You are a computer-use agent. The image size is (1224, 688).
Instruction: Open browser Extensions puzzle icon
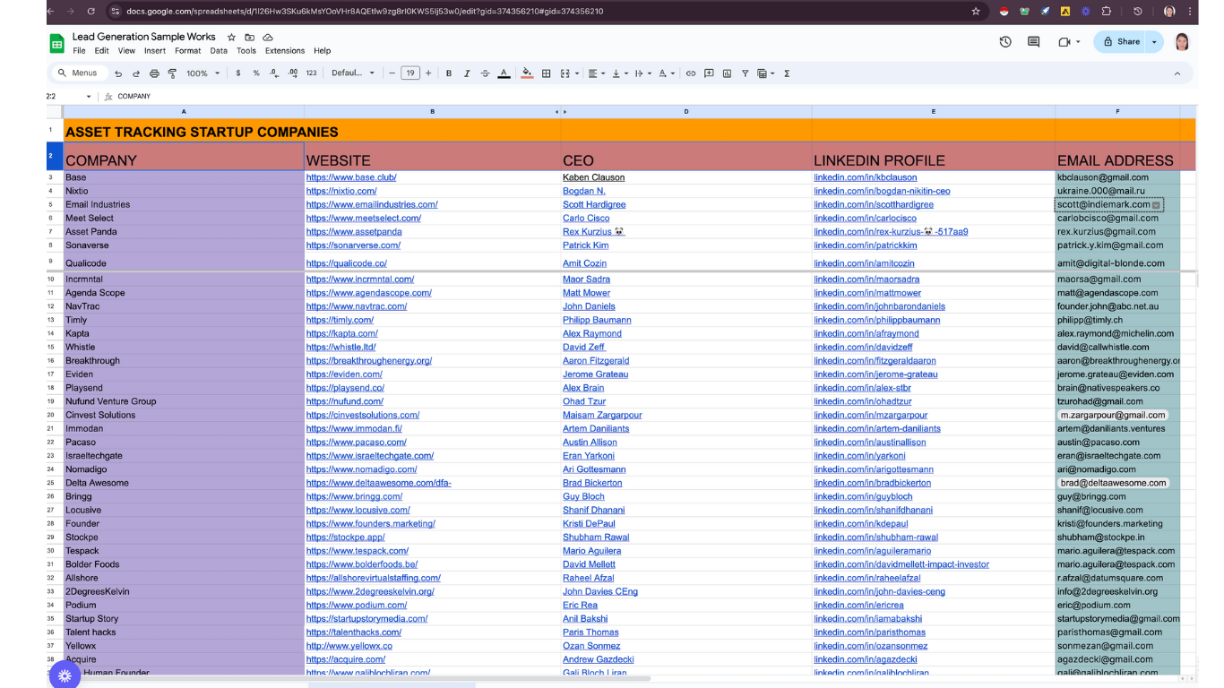[x=1107, y=11]
